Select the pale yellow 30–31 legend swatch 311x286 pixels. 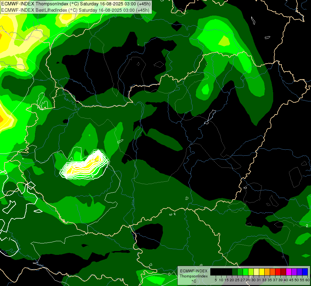click(256, 272)
